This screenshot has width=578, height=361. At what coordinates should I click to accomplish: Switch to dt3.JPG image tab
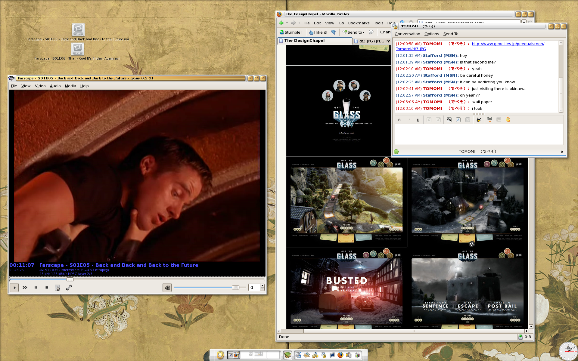tap(372, 41)
